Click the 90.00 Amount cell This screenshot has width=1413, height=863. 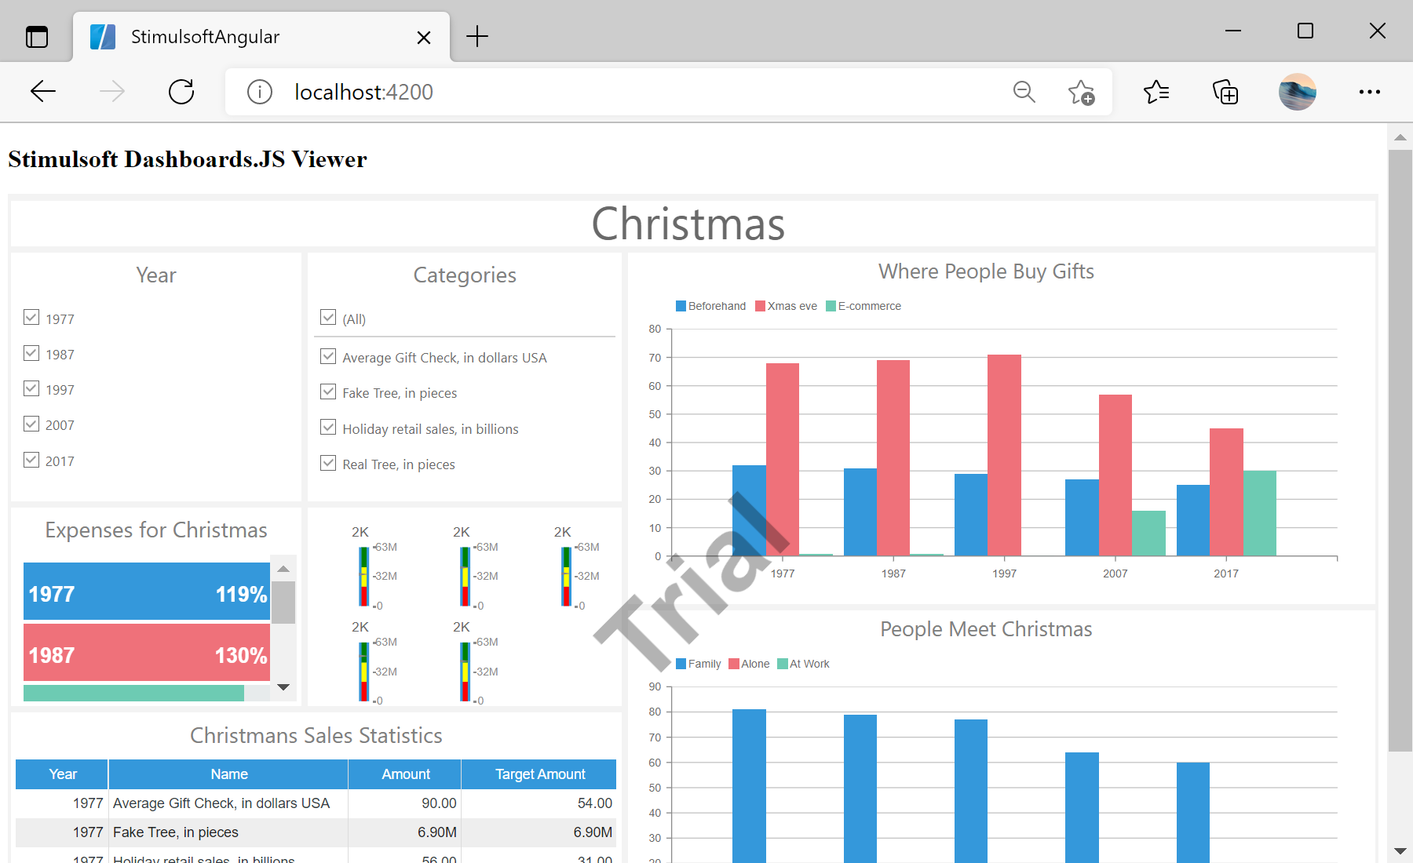[405, 803]
